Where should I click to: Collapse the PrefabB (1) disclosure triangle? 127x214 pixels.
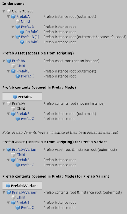[13, 37]
